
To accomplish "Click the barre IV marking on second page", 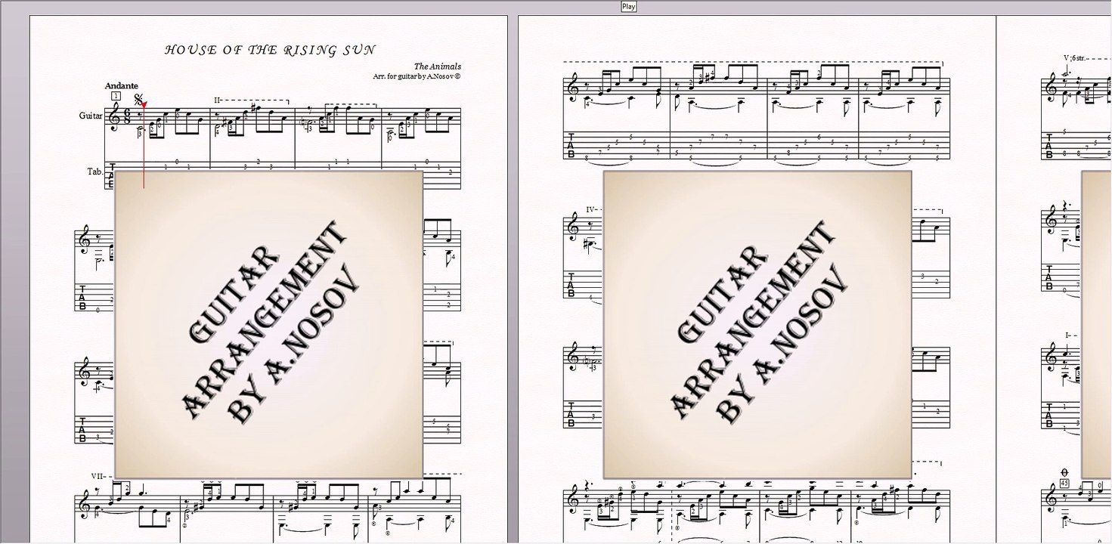I will 590,209.
